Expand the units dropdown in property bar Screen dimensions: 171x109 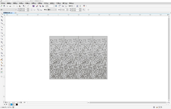point(52,10)
